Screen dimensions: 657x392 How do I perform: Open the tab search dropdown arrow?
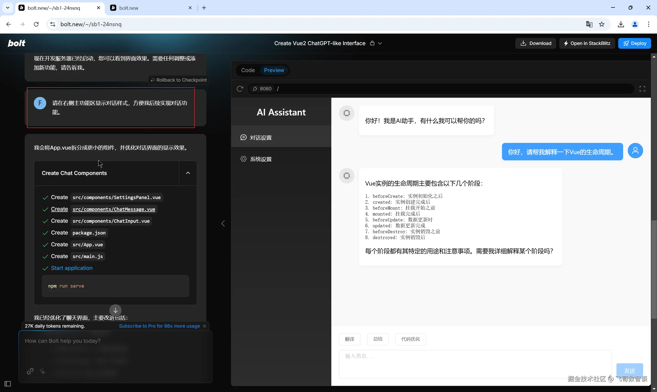pyautogui.click(x=8, y=8)
